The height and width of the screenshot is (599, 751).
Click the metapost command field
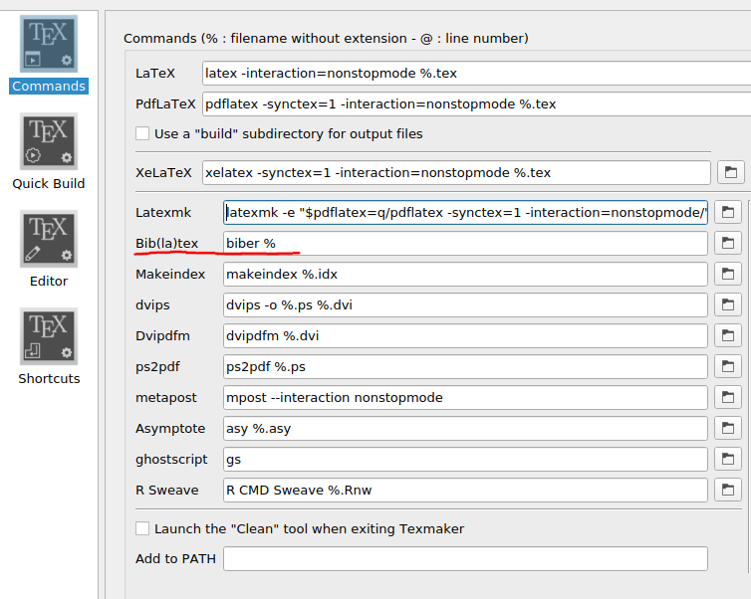pos(465,397)
